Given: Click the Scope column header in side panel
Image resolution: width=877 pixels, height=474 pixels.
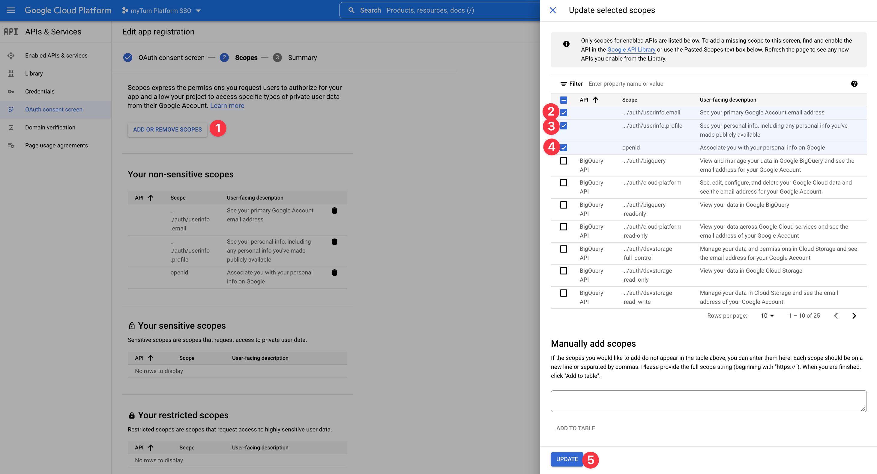Looking at the screenshot, I should [x=630, y=100].
